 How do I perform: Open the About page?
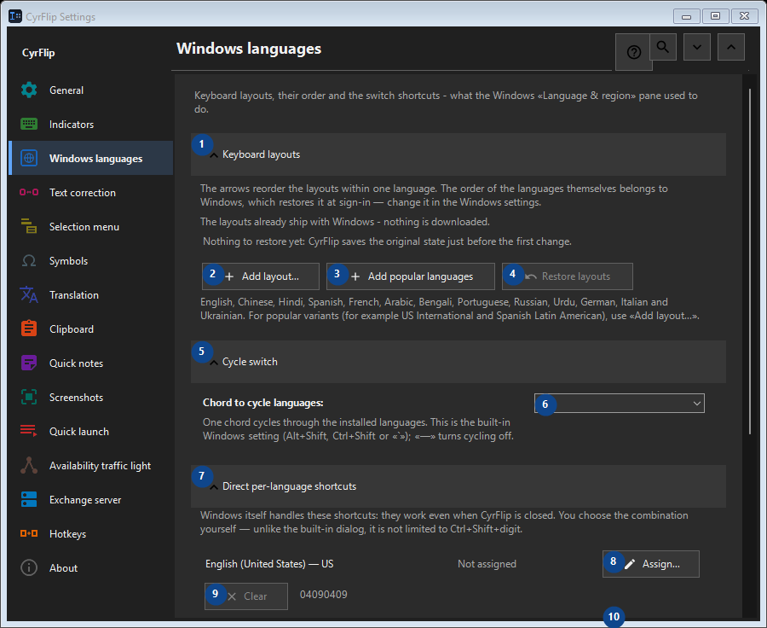point(91,567)
